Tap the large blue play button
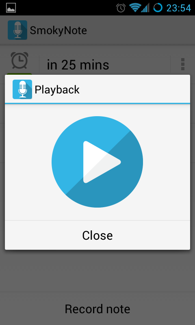Image resolution: width=195 pixels, height=325 pixels. coord(97,162)
